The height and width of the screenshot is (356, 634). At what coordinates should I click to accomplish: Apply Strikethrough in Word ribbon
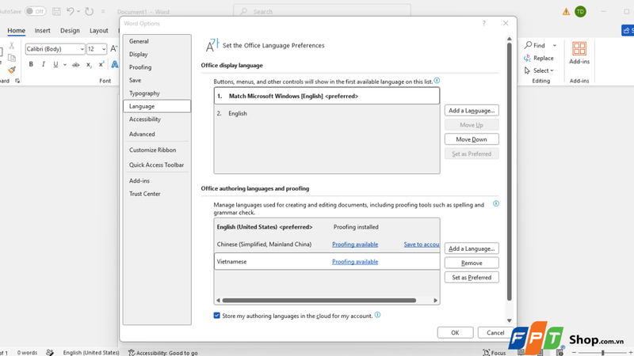(75, 65)
